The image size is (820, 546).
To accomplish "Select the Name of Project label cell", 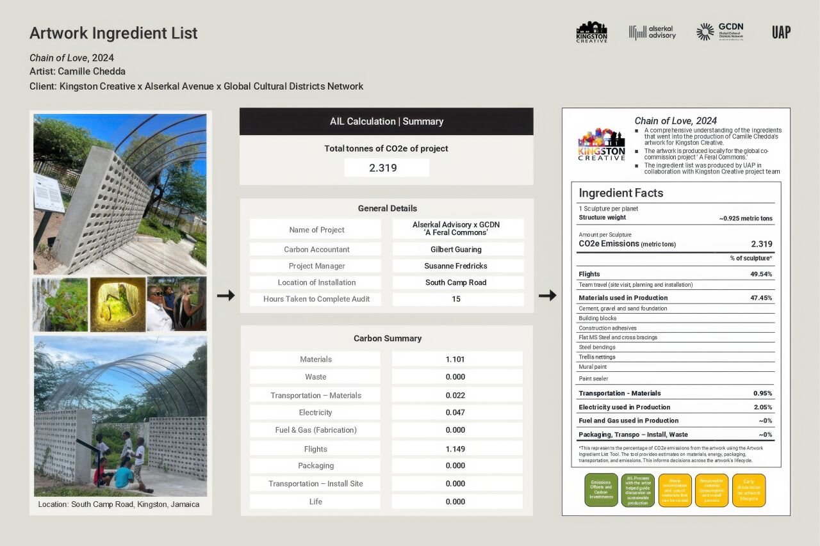I will point(316,229).
